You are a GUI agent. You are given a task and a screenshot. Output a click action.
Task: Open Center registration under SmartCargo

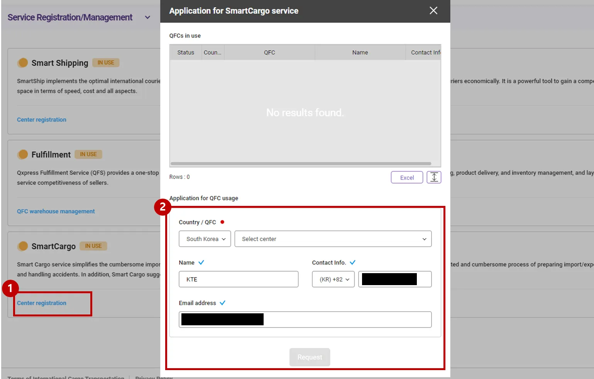42,303
